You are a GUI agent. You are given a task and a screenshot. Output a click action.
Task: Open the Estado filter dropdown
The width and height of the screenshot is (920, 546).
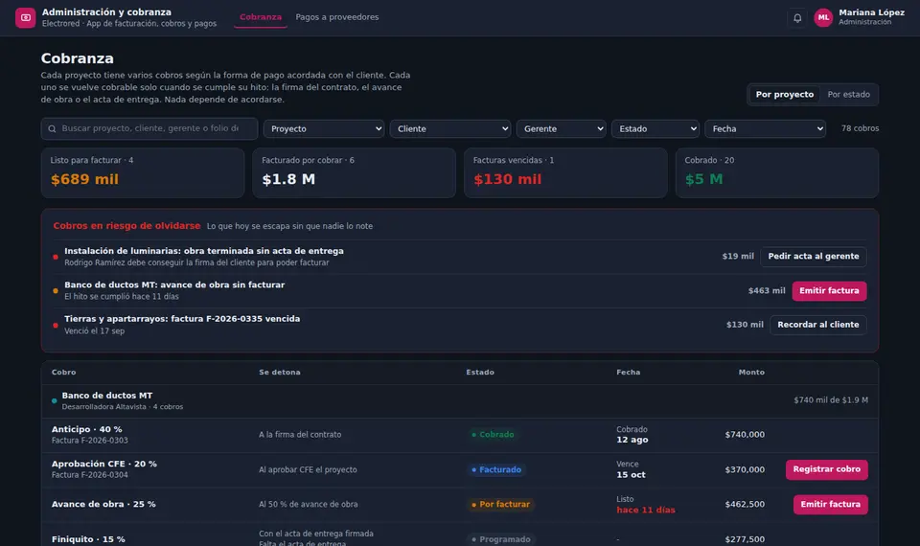tap(655, 129)
